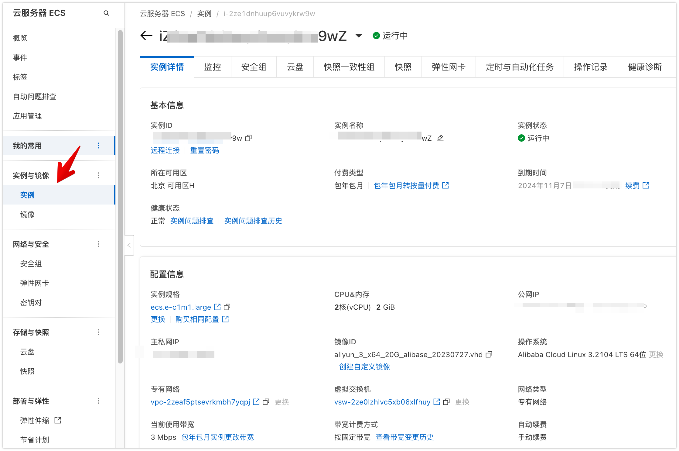Click the search icon in ECS sidebar
The width and height of the screenshot is (679, 451).
tap(106, 13)
